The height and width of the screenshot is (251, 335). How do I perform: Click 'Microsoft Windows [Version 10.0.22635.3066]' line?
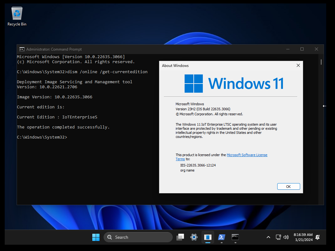tap(71, 57)
